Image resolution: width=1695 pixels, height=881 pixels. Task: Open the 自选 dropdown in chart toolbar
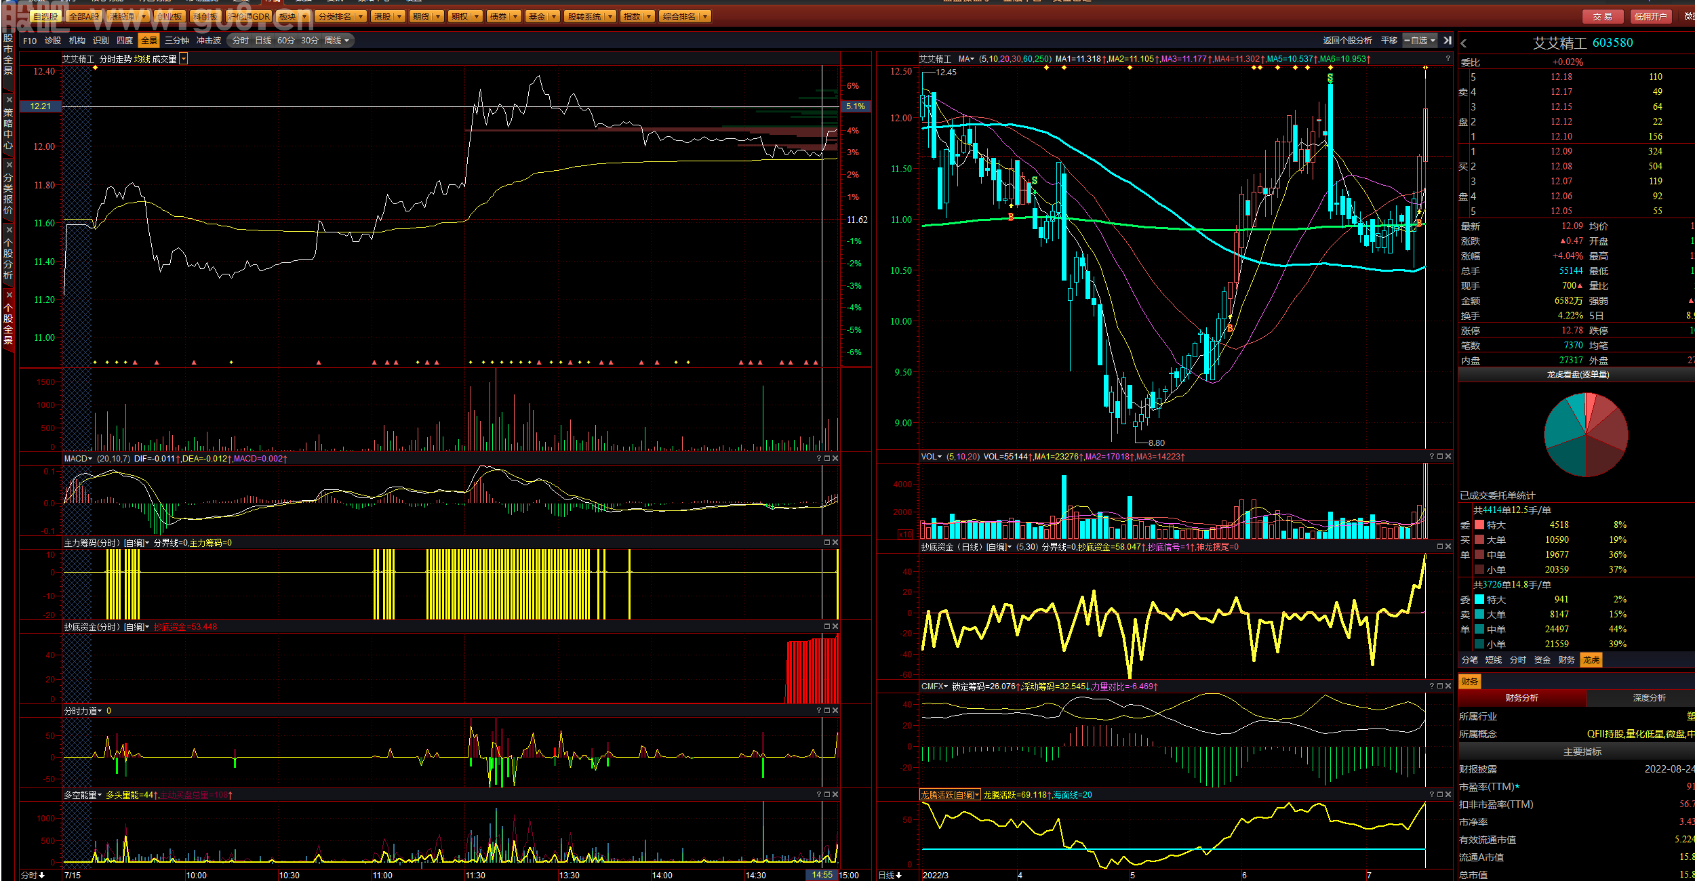(1420, 41)
